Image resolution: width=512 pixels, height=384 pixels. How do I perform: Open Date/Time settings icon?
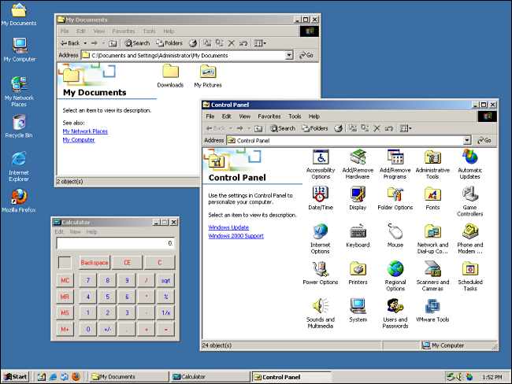321,198
